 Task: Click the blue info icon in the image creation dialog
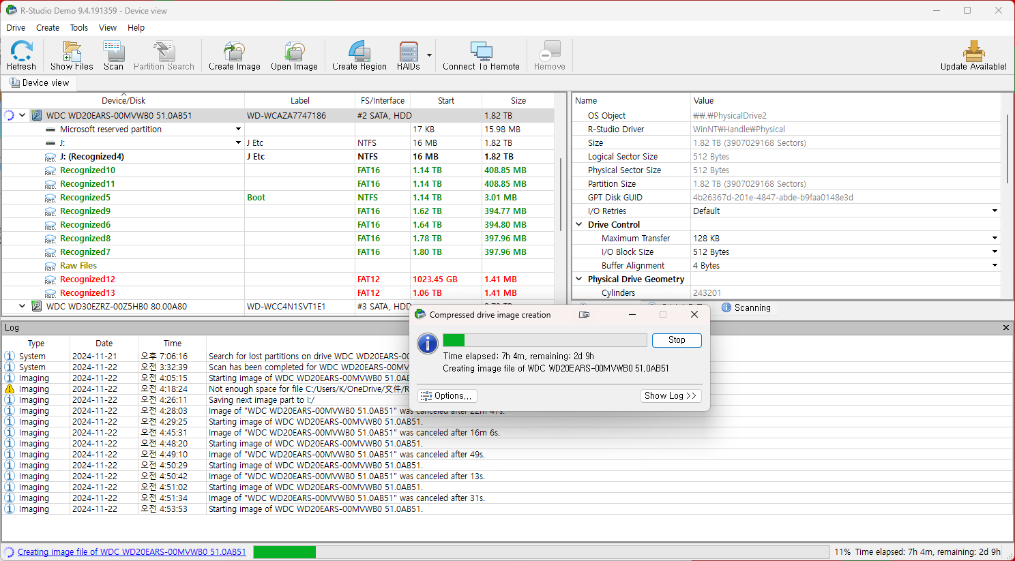pos(428,344)
